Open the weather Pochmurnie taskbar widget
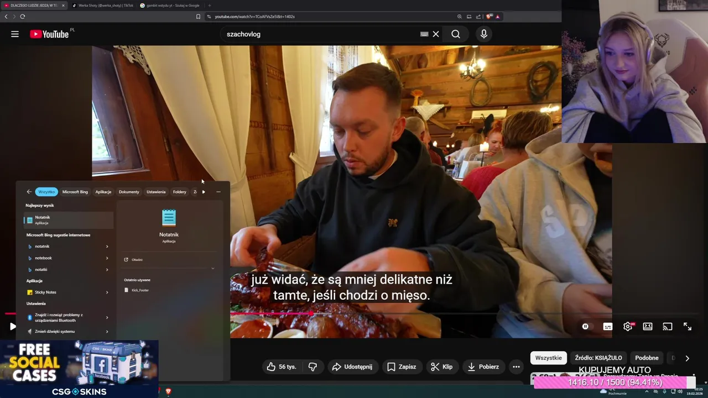The height and width of the screenshot is (398, 708). pos(613,392)
